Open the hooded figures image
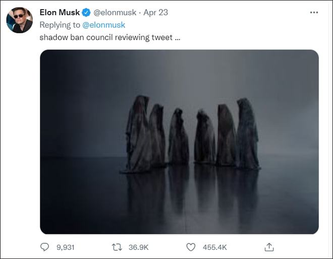The width and height of the screenshot is (333, 259). pyautogui.click(x=179, y=142)
